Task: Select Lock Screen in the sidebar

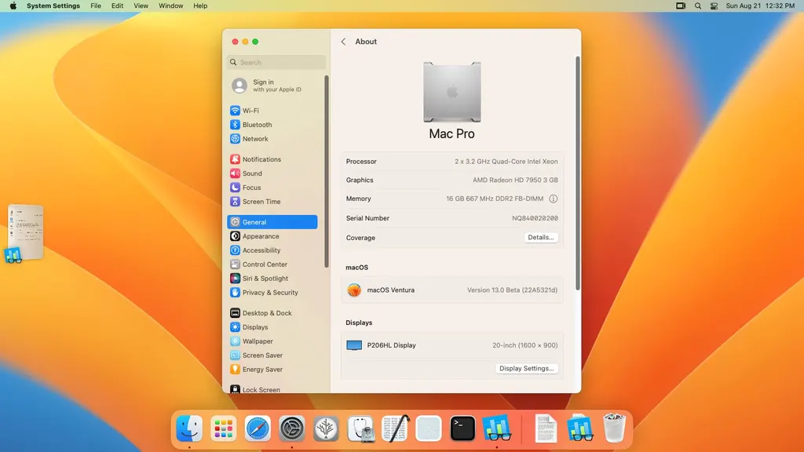Action: click(x=272, y=389)
